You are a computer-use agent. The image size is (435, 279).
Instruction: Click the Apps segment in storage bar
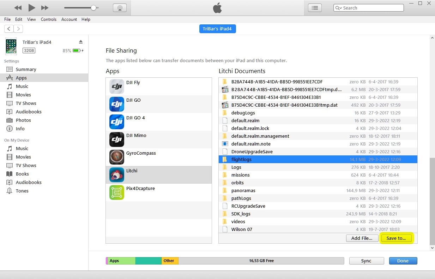click(121, 261)
